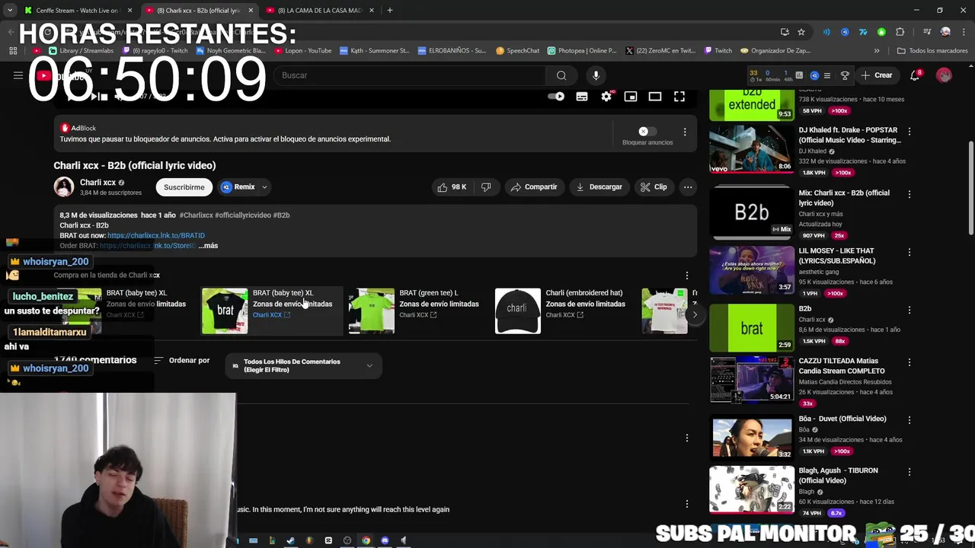Like the video with 98 K likes
Viewport: 975px width, 548px height.
coord(452,187)
